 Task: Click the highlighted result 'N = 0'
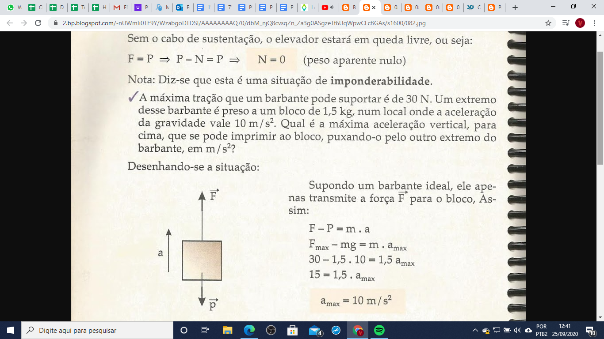click(x=271, y=60)
